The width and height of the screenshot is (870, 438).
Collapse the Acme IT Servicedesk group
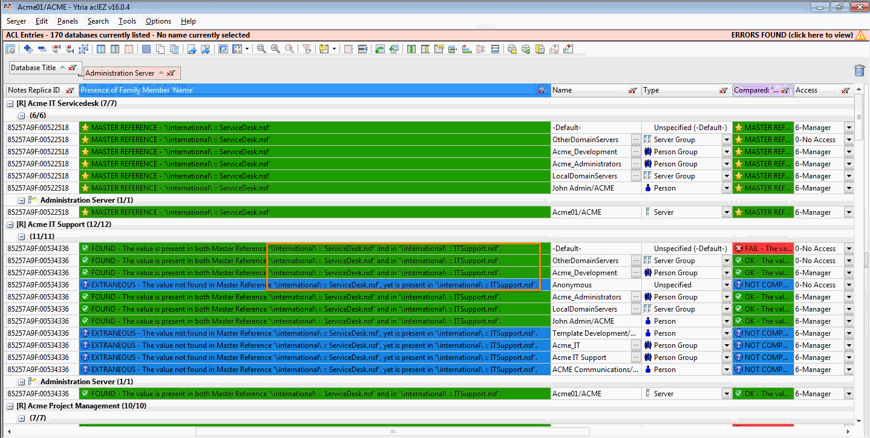pos(10,103)
